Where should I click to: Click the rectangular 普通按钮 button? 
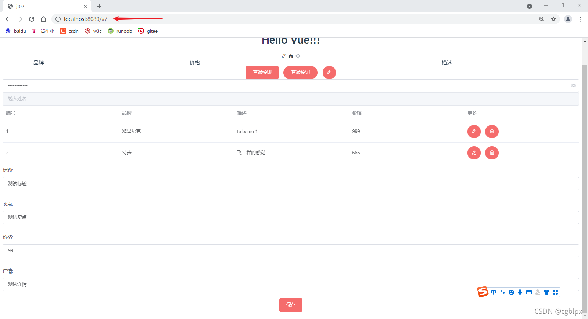262,73
